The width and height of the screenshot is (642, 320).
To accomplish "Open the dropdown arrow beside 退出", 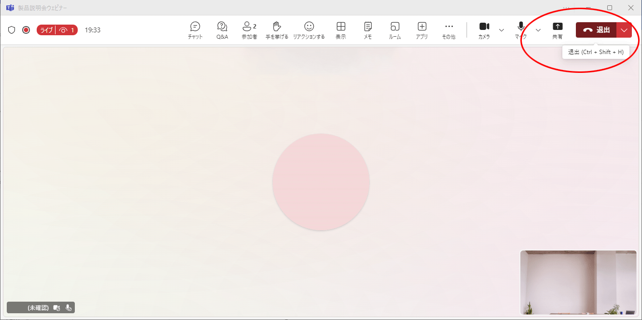I will (x=624, y=30).
